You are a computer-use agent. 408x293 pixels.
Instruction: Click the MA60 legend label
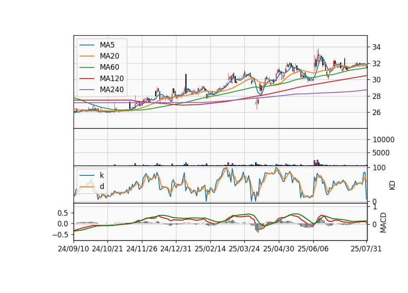[x=109, y=68]
